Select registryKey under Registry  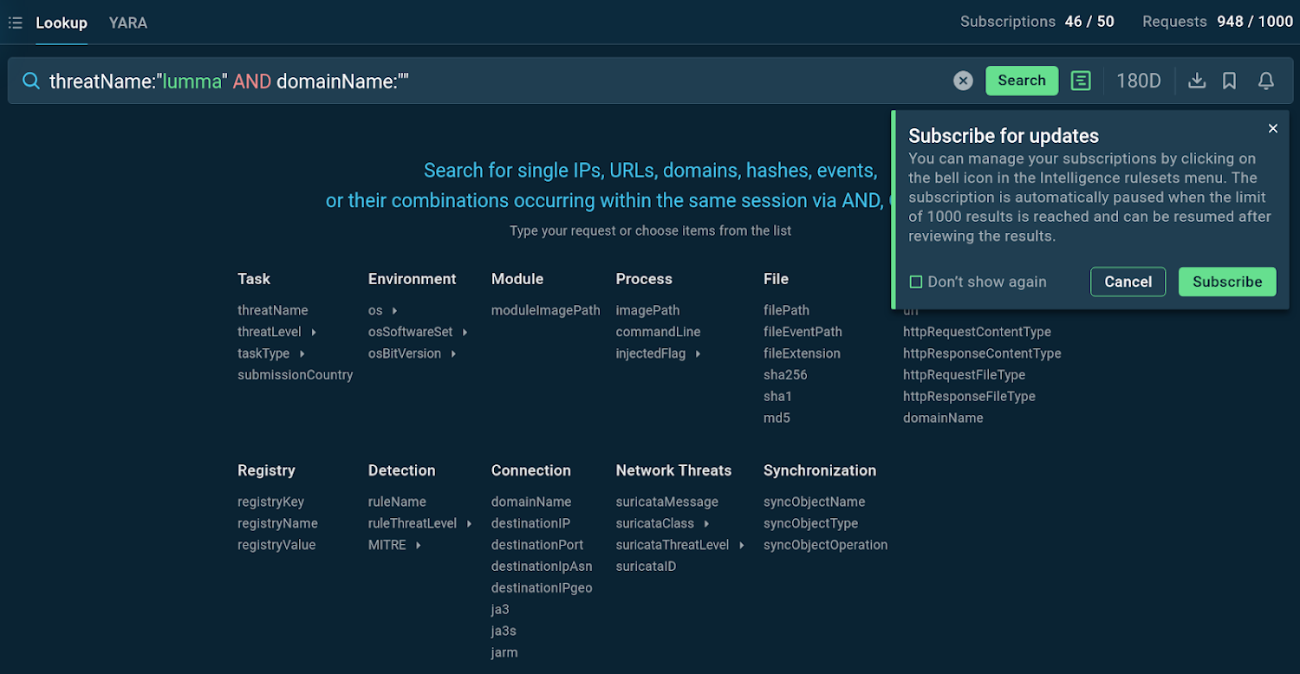[x=270, y=502]
